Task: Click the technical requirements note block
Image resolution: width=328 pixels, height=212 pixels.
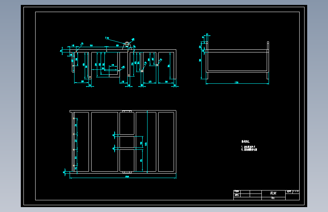Action: pyautogui.click(x=249, y=146)
